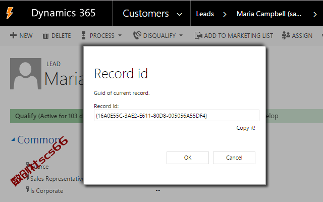Expand the Customers area dropdown chevron
Screen dimensions: 323x202
pos(180,14)
